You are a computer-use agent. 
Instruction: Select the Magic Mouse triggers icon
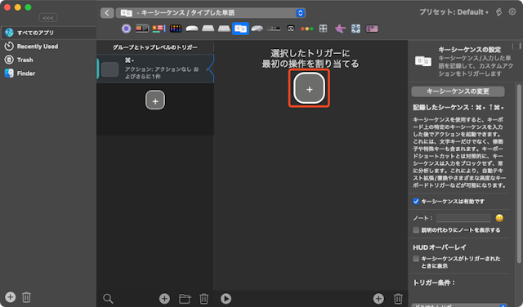(x=192, y=29)
